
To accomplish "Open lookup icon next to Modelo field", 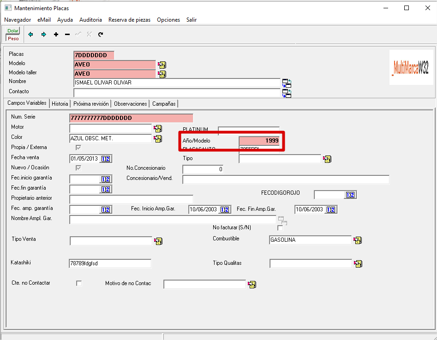I will coord(162,65).
